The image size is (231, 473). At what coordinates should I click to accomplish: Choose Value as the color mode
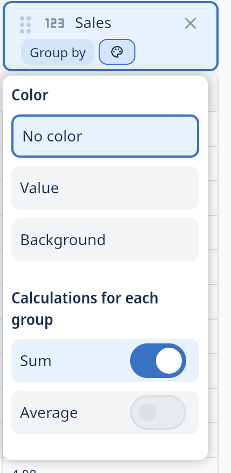(x=105, y=188)
